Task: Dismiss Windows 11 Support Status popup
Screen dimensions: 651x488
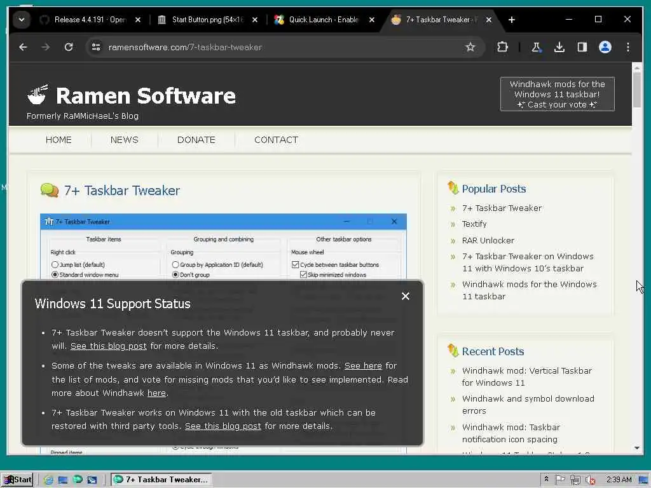Action: click(406, 296)
